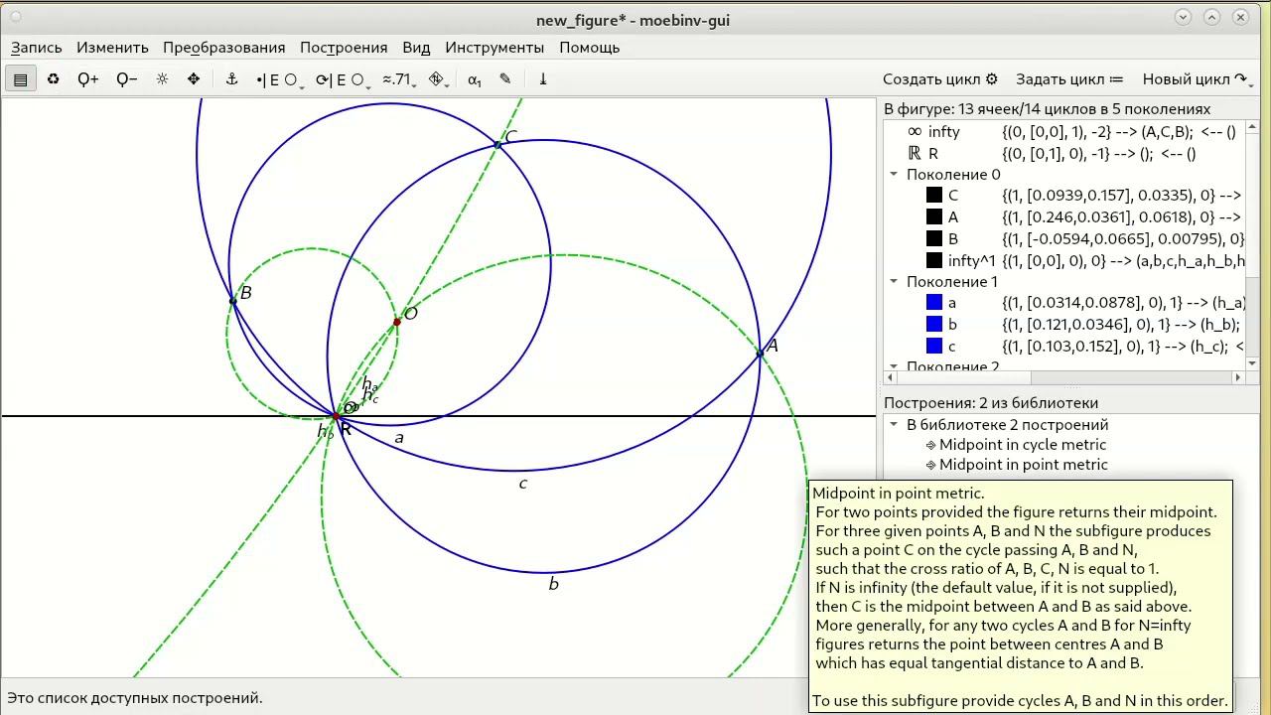This screenshot has height=715, width=1271.
Task: Click the four-arrow move/pan icon
Action: pyautogui.click(x=194, y=79)
